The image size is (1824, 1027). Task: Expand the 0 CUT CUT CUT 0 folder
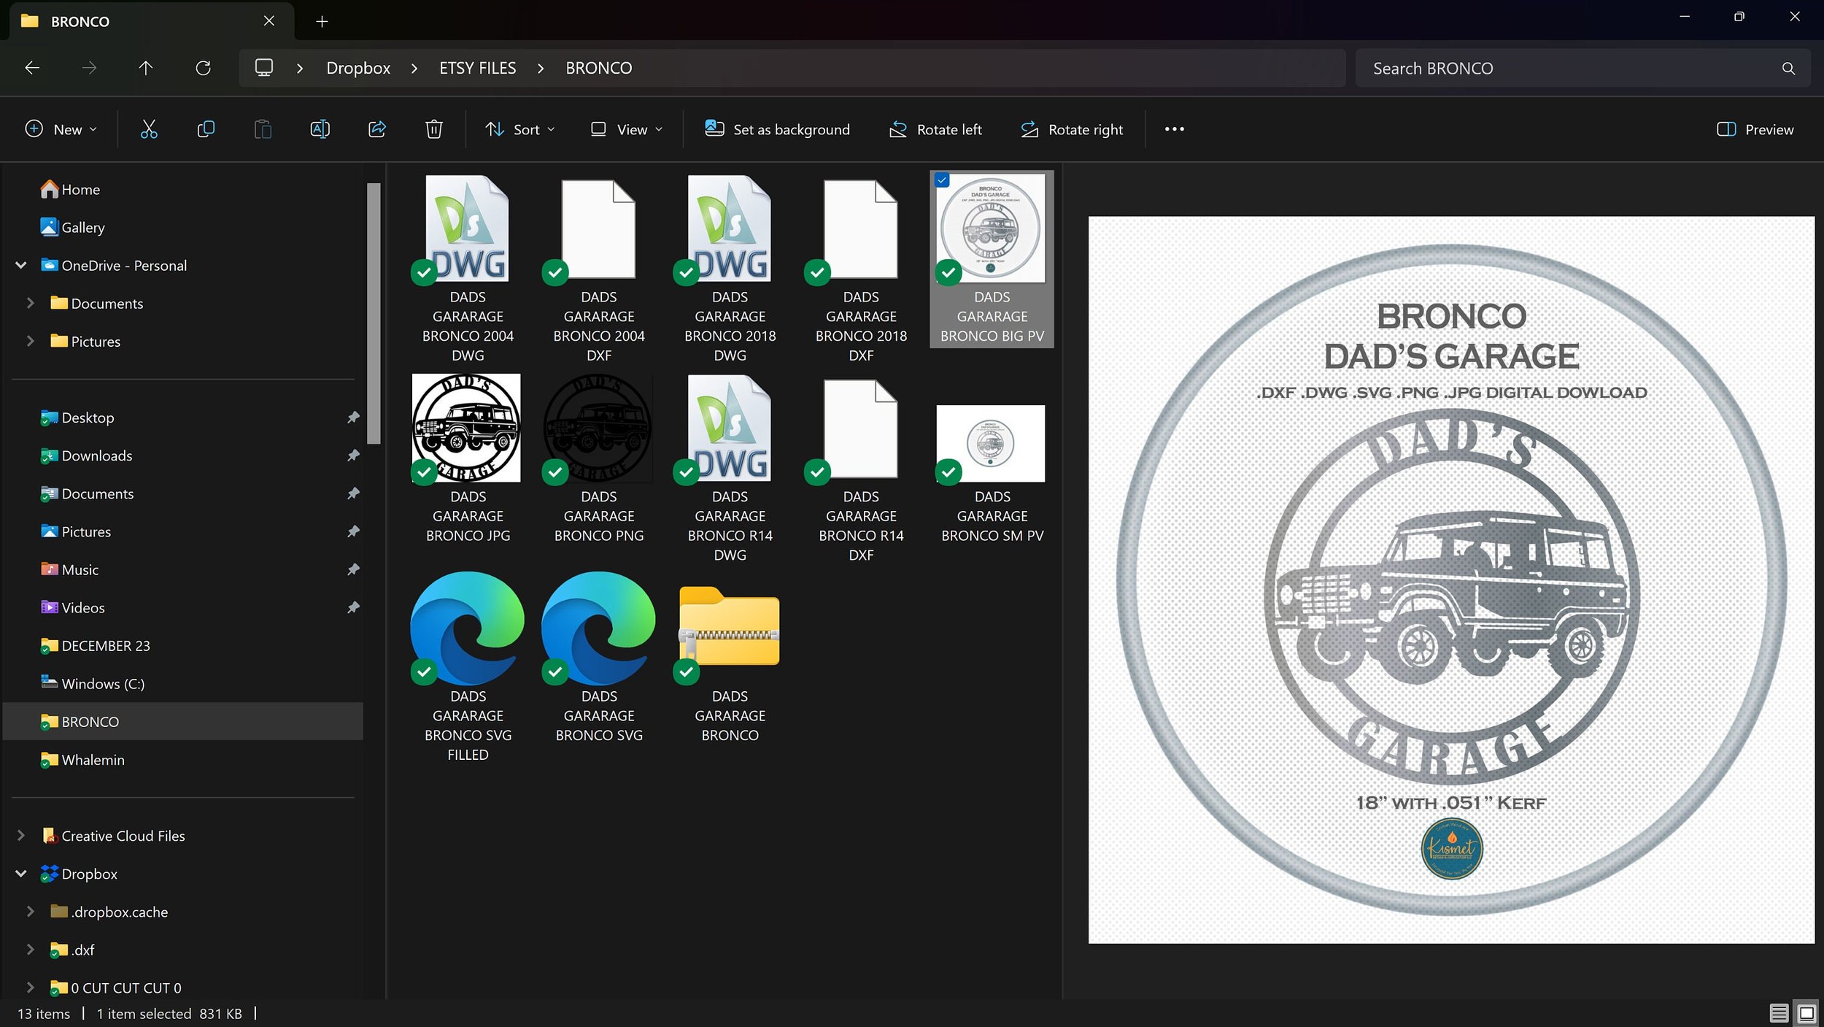tap(31, 988)
